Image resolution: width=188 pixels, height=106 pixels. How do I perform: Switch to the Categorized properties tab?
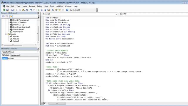pyautogui.click(x=15, y=55)
